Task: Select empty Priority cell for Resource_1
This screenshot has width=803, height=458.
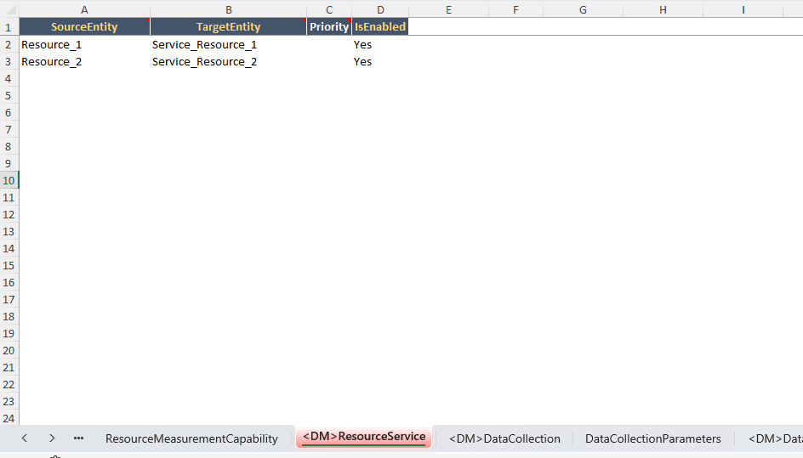Action: (x=329, y=44)
